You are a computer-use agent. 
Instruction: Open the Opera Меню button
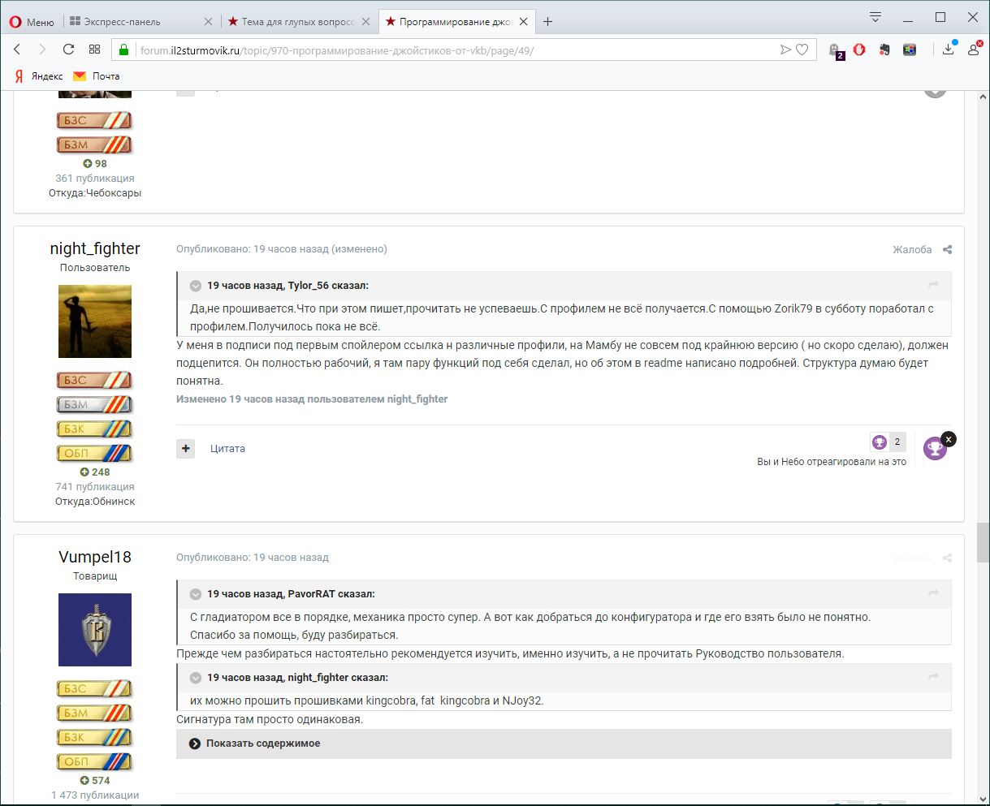(x=31, y=22)
